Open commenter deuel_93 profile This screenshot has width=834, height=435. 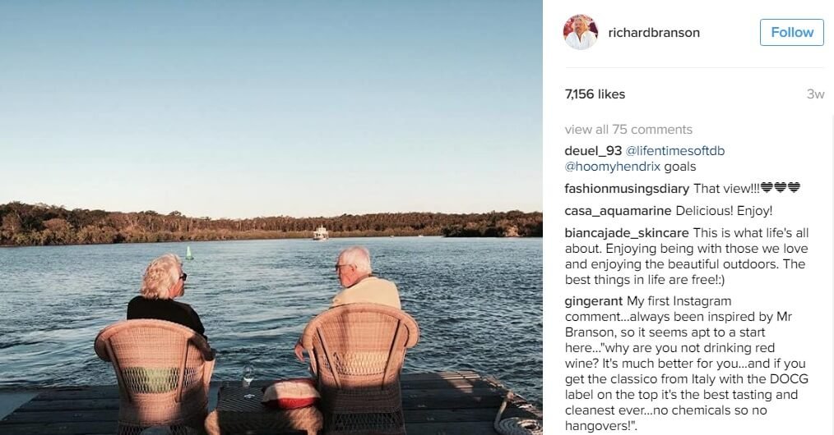tap(593, 151)
